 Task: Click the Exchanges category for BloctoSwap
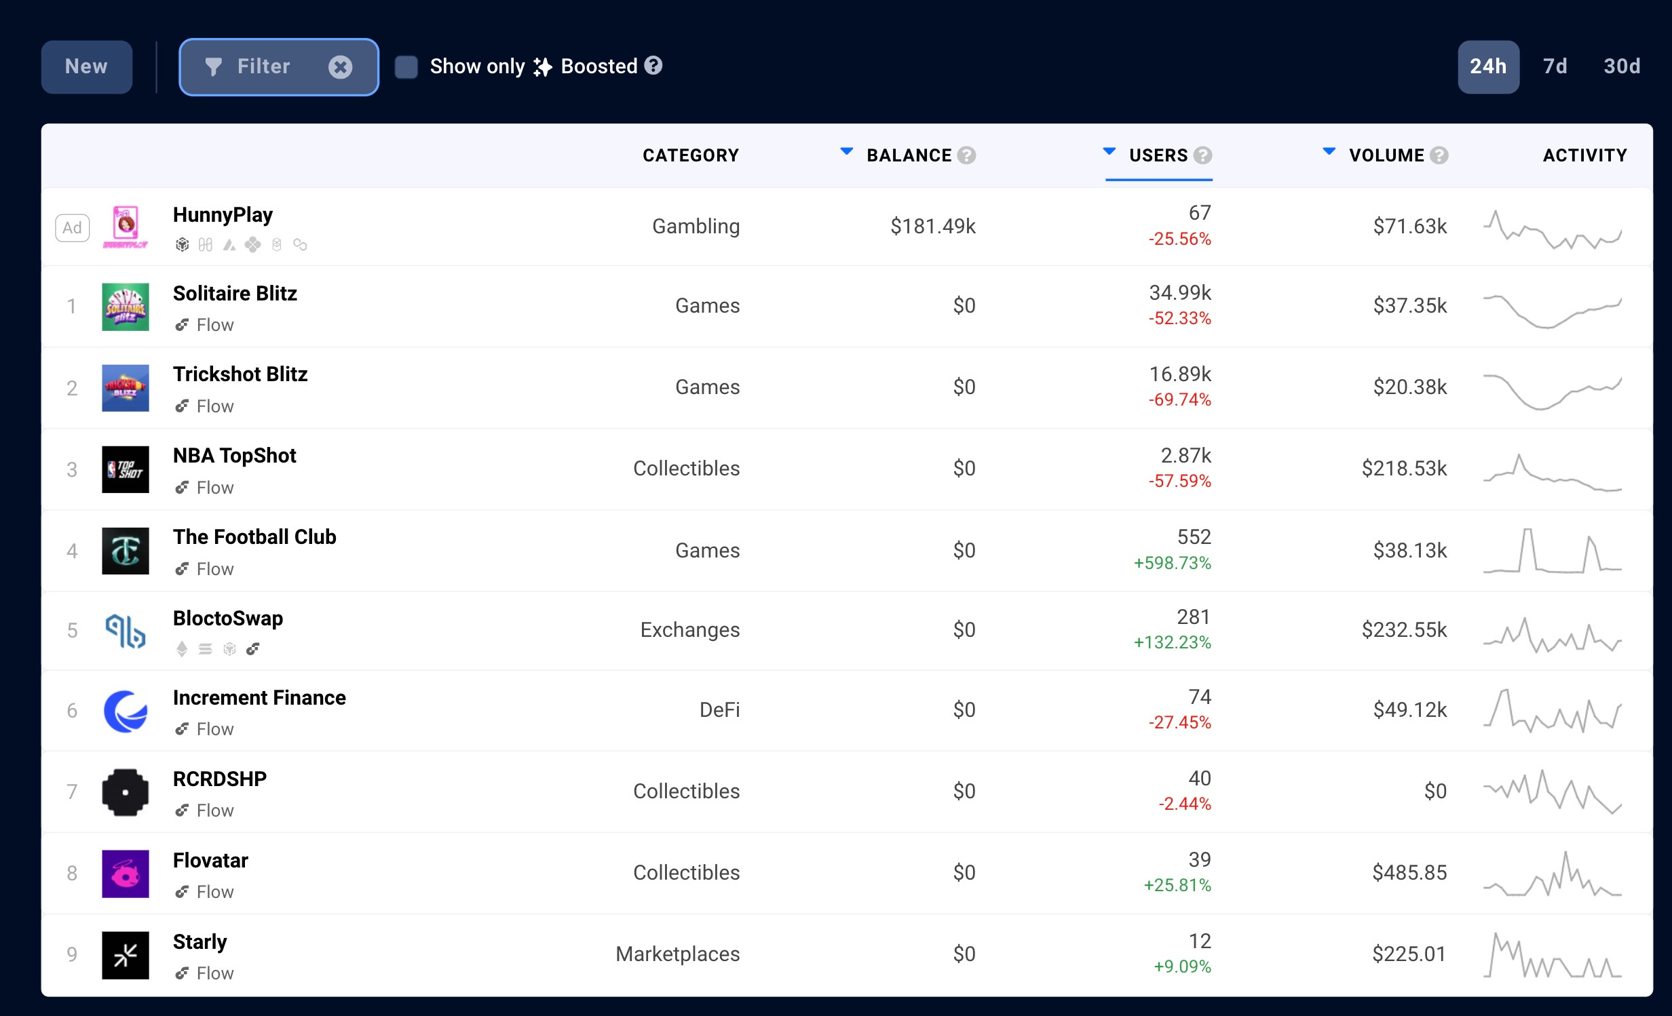689,629
